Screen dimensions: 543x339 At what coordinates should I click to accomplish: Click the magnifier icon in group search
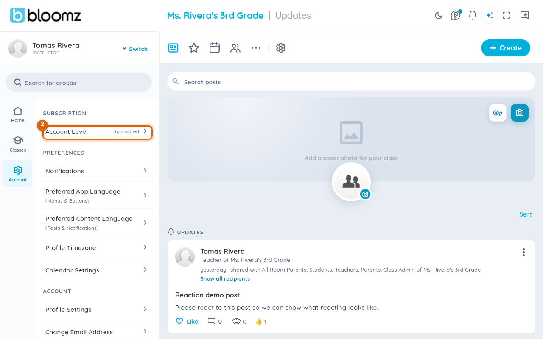[18, 82]
